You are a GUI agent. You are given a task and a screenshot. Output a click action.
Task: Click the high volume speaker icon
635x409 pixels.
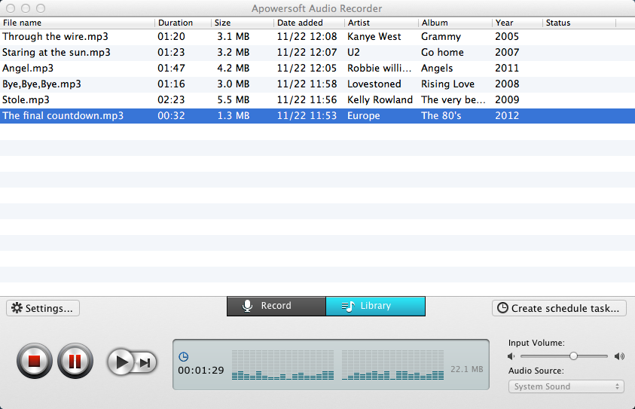coord(619,356)
